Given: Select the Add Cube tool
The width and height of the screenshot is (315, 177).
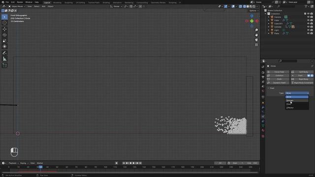Looking at the screenshot, I should coord(4,65).
